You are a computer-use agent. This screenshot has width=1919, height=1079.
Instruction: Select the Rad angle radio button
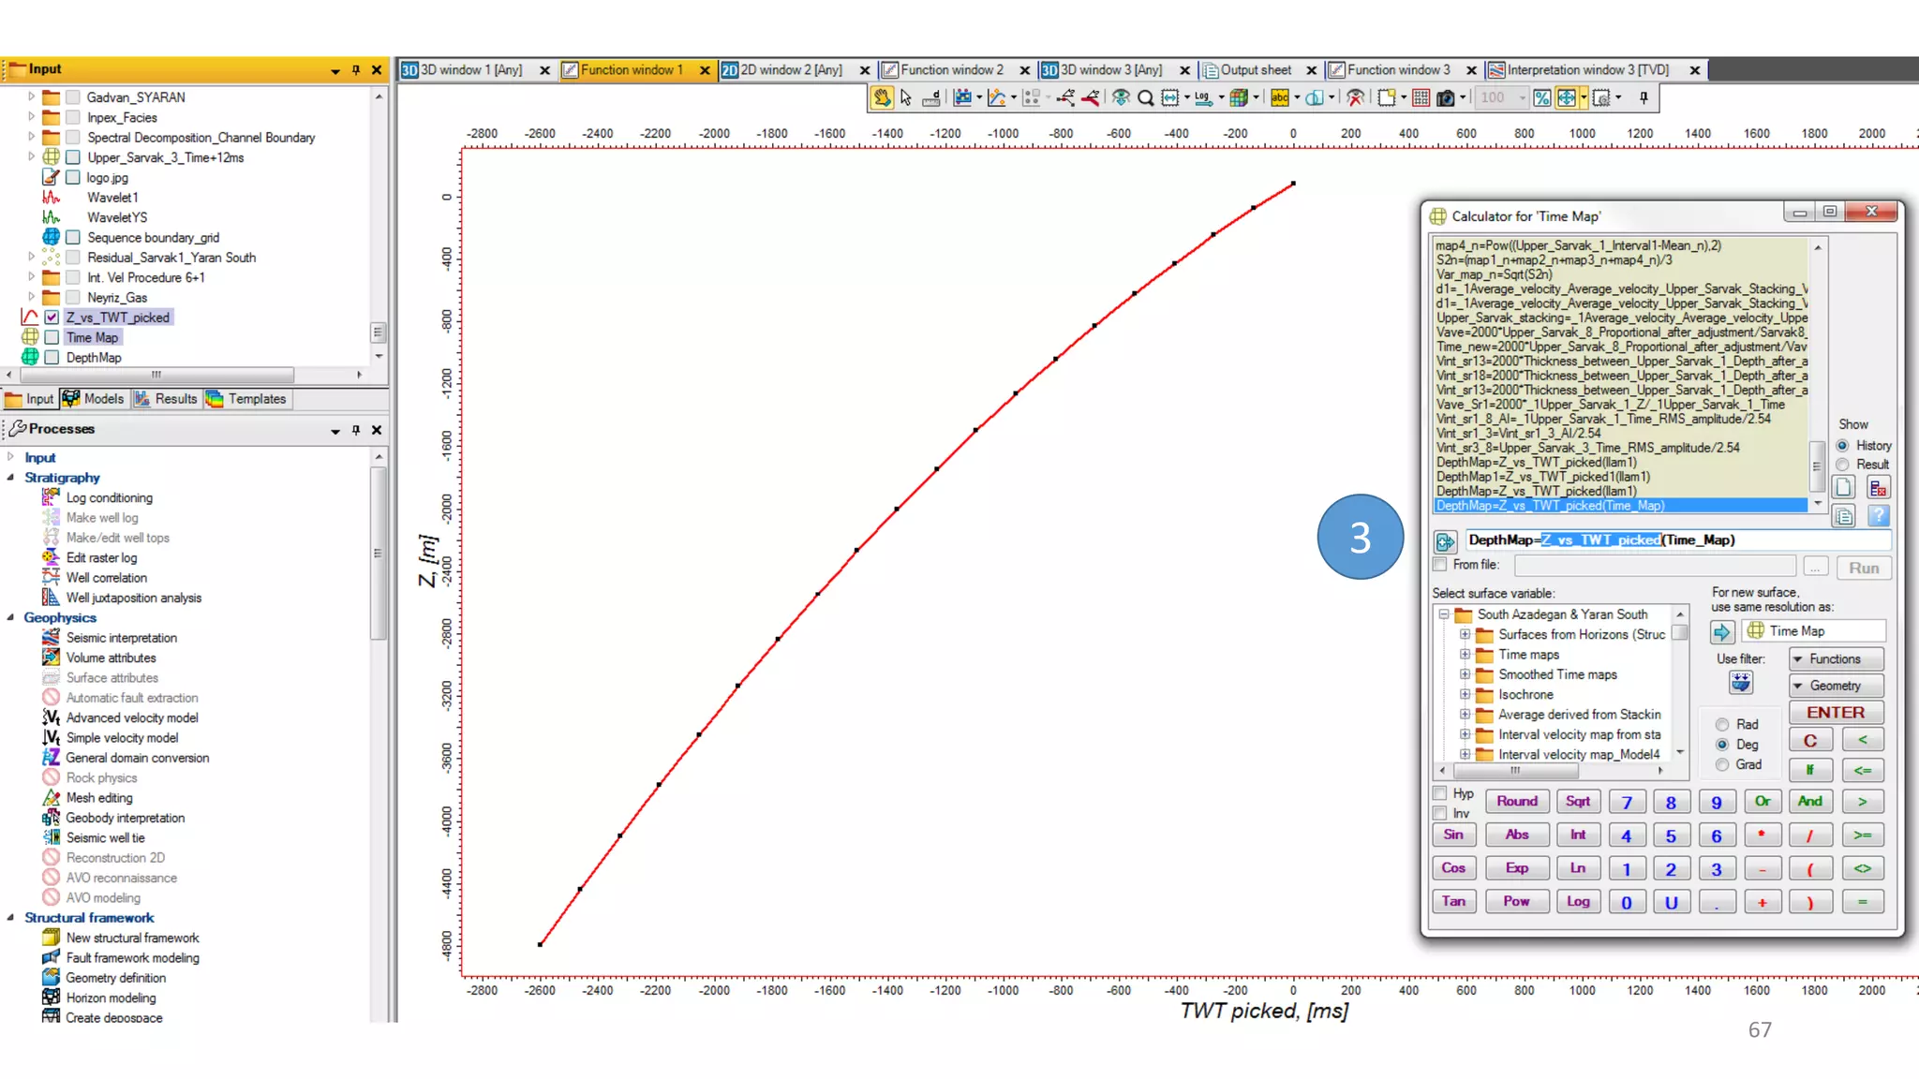tap(1722, 725)
